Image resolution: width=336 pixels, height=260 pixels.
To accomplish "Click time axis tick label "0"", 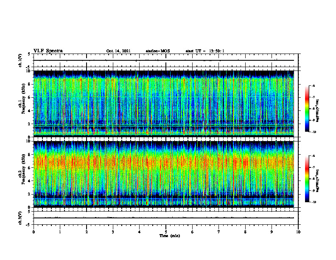I will [34, 232].
